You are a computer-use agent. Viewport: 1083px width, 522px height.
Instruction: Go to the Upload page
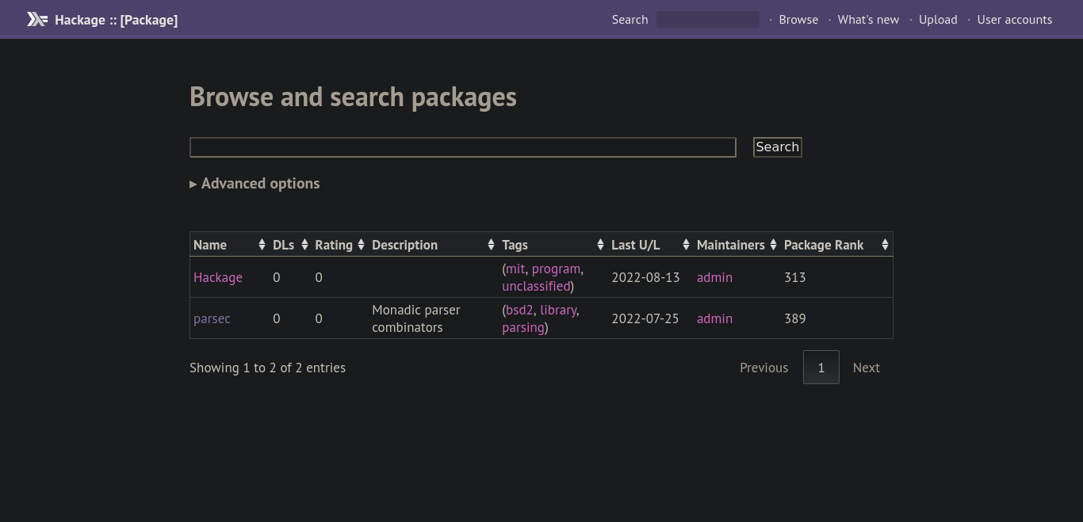click(x=938, y=19)
